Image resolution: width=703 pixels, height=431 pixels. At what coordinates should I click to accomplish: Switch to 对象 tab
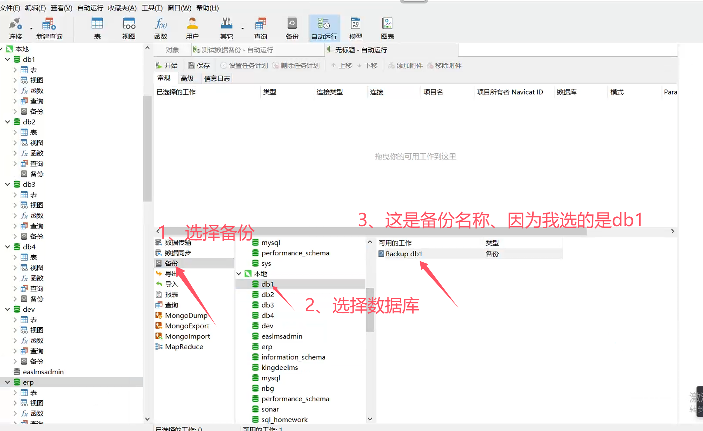click(172, 50)
